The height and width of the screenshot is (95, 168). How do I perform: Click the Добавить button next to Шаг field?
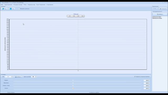coord(18,77)
